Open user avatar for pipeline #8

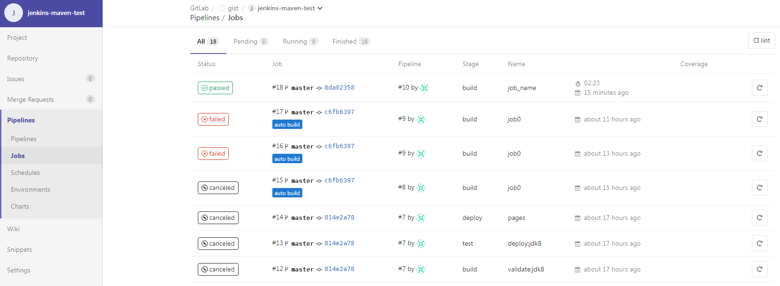pyautogui.click(x=421, y=188)
